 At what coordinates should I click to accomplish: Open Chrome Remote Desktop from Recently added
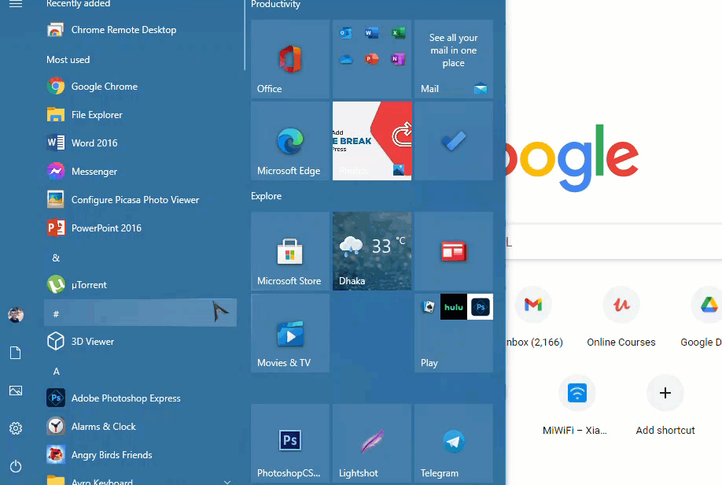pyautogui.click(x=141, y=30)
